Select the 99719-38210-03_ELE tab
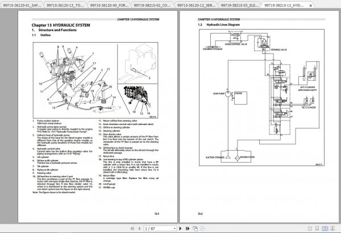This screenshot has width=341, height=233. point(240,5)
